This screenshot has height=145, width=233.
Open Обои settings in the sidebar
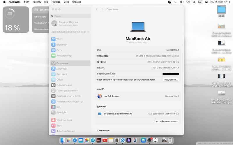coord(70,79)
